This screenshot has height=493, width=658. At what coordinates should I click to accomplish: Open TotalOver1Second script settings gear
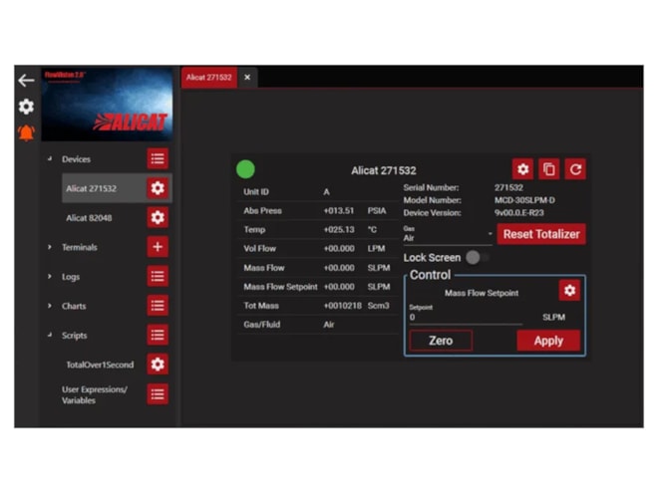(158, 365)
